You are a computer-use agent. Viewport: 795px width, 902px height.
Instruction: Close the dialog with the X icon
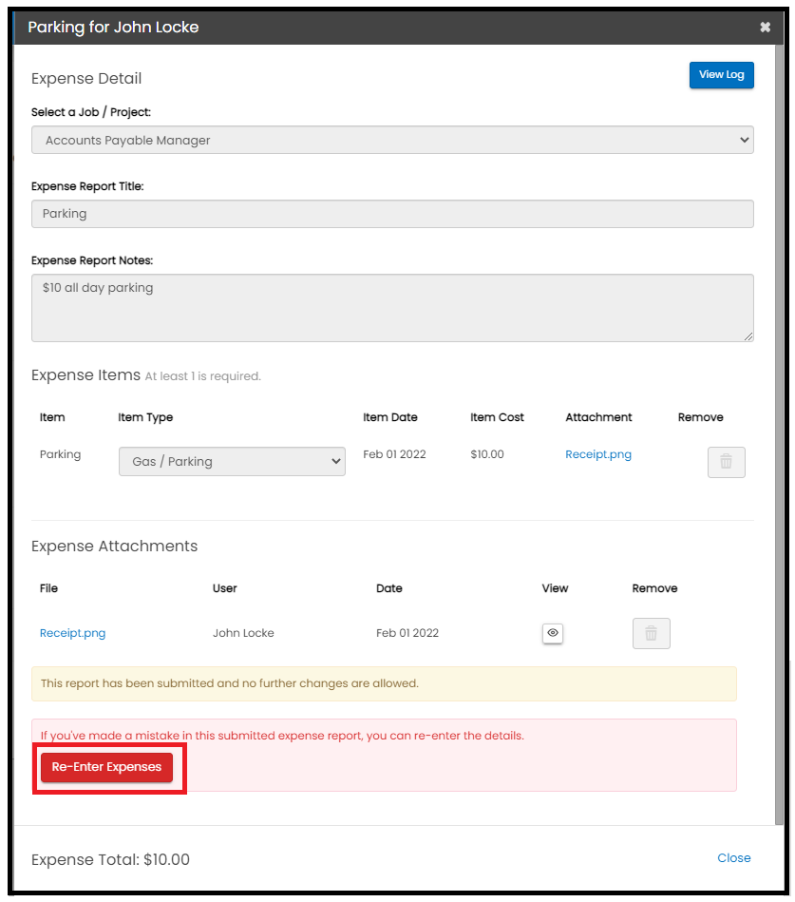[766, 27]
